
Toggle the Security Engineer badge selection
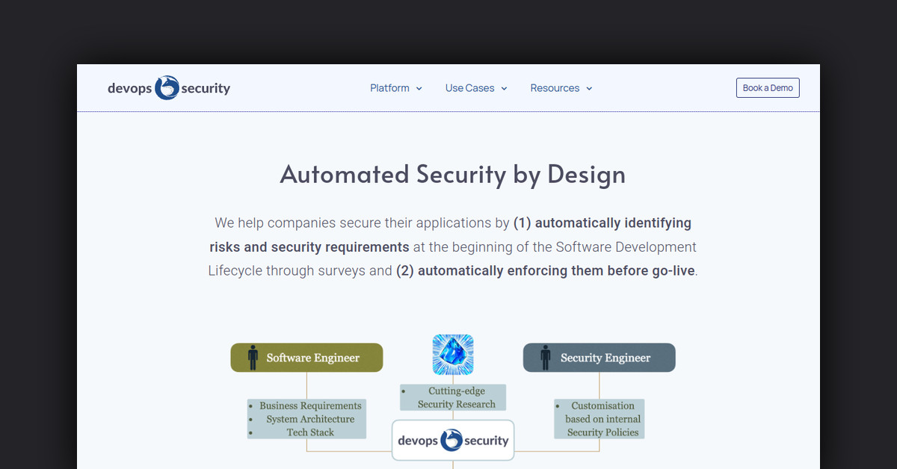coord(599,358)
